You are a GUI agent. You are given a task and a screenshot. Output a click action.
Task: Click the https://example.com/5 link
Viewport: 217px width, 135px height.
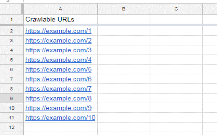coord(58,70)
